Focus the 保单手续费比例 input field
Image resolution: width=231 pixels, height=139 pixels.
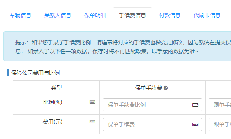(x=152, y=105)
